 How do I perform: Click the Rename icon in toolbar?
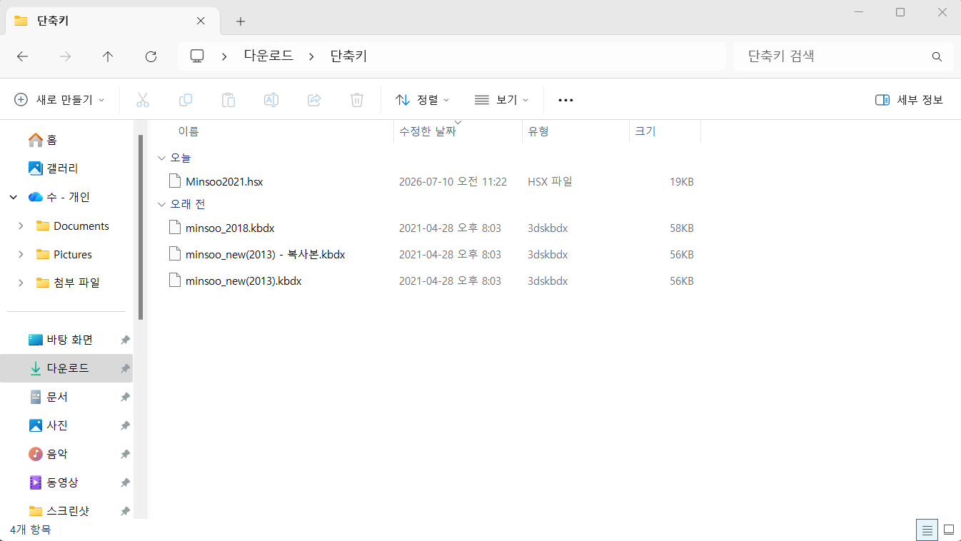click(271, 100)
